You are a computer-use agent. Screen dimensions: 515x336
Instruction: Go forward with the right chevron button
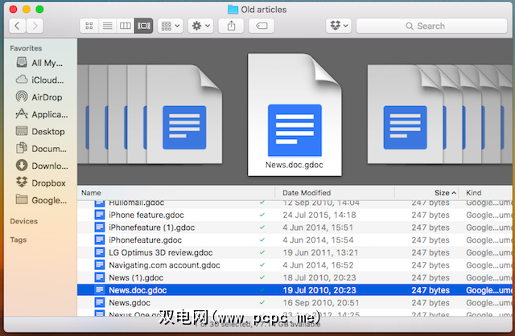point(35,26)
